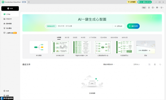Click the Recent files (最近文件) heading

(x=26, y=64)
